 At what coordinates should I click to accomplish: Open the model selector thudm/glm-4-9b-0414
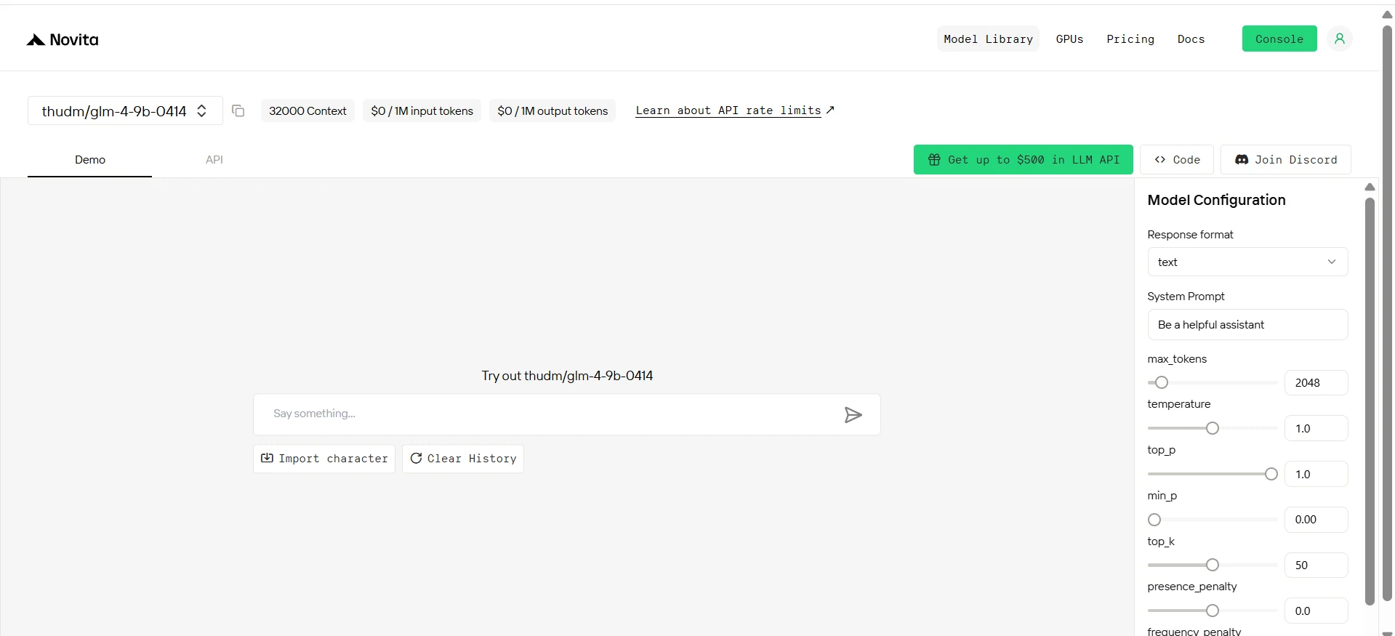click(x=125, y=110)
